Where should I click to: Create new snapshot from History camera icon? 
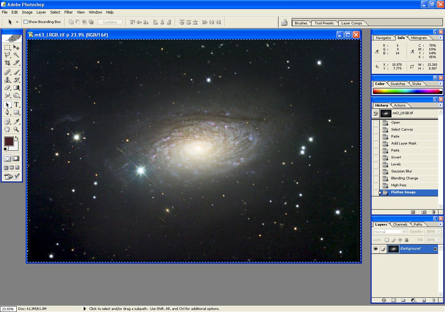tap(424, 212)
